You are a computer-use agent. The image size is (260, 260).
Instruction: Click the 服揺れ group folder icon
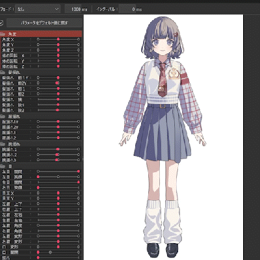(x=3, y=116)
